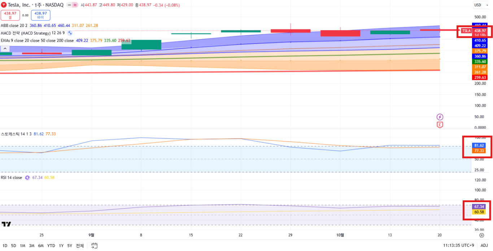The height and width of the screenshot is (251, 493).
Task: Click the red E earnings marker
Action: pyautogui.click(x=440, y=125)
